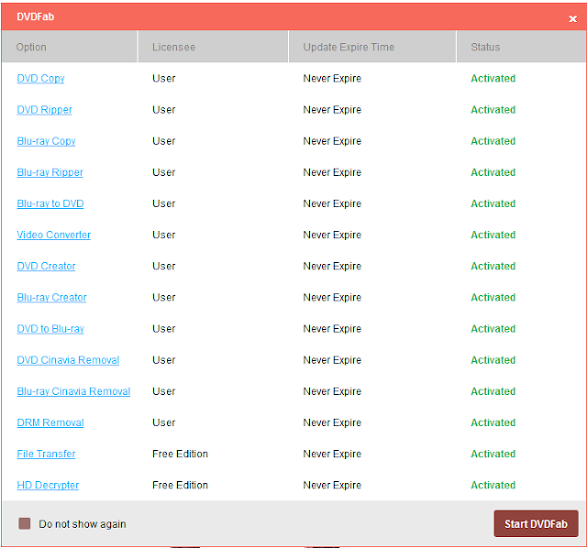Click Activated status in the Blu-ray Ripper row
This screenshot has width=587, height=548.
493,172
